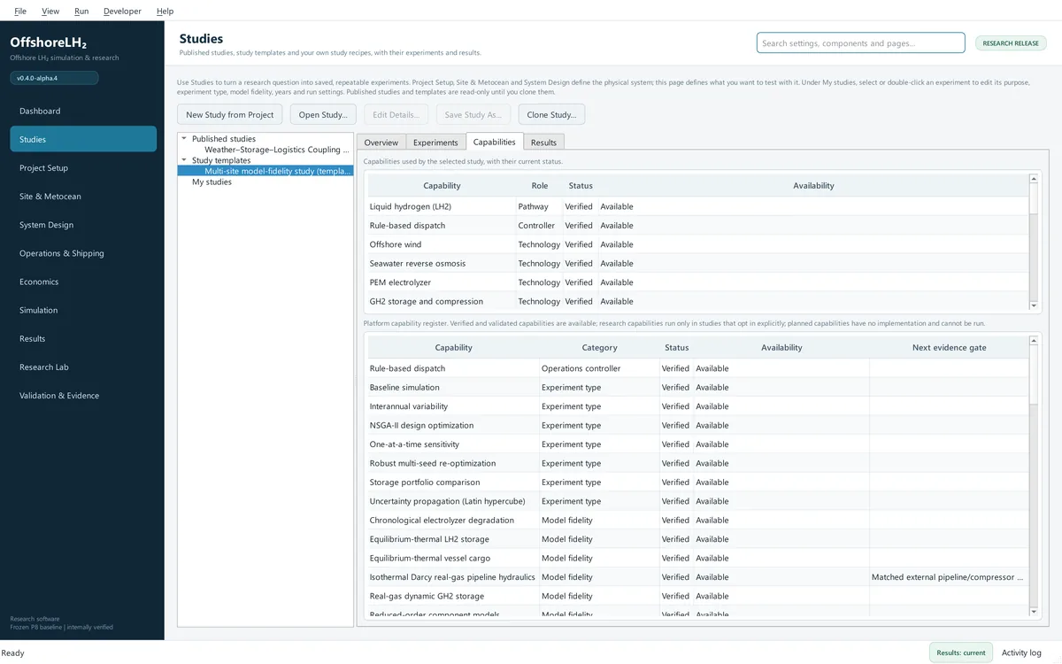This screenshot has width=1062, height=664.
Task: Select Seawater reverse osmosis row
Action: [698, 263]
